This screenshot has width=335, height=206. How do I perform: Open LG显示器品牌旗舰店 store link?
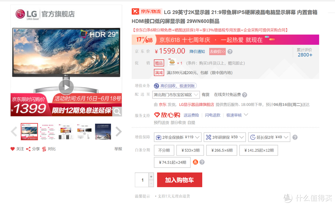(x=197, y=105)
